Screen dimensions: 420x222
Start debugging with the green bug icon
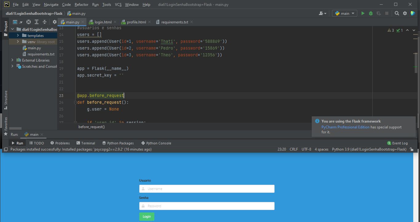click(x=371, y=13)
